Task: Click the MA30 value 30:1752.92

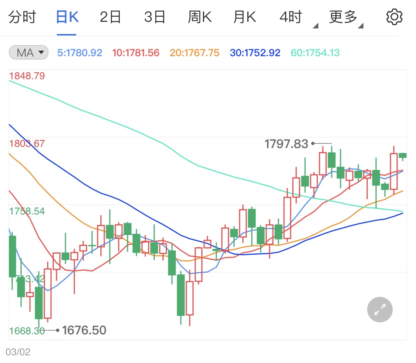Action: (x=255, y=53)
